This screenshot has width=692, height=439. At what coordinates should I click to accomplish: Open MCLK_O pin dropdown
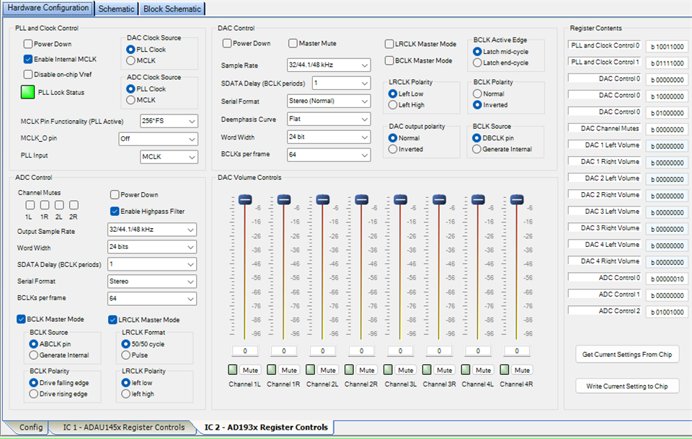click(159, 138)
